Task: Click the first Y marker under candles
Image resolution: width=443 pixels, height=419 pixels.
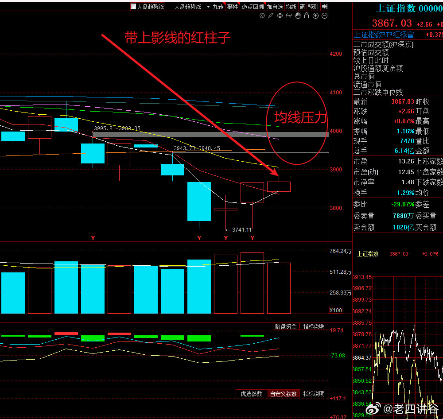Action: pos(93,238)
